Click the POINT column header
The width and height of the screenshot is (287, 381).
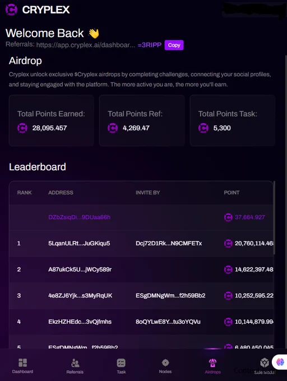tap(232, 193)
